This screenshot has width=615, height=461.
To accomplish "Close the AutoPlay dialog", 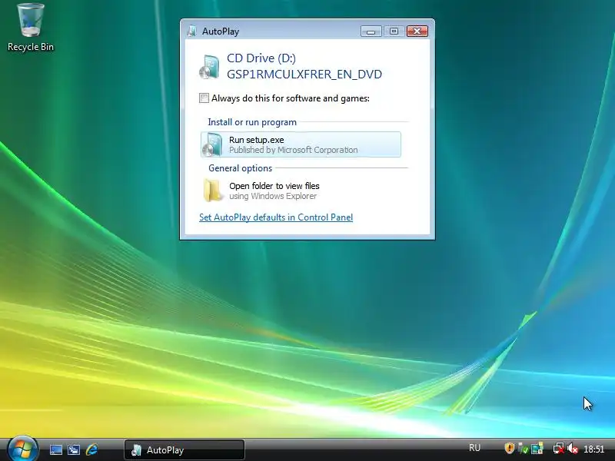I will click(417, 32).
